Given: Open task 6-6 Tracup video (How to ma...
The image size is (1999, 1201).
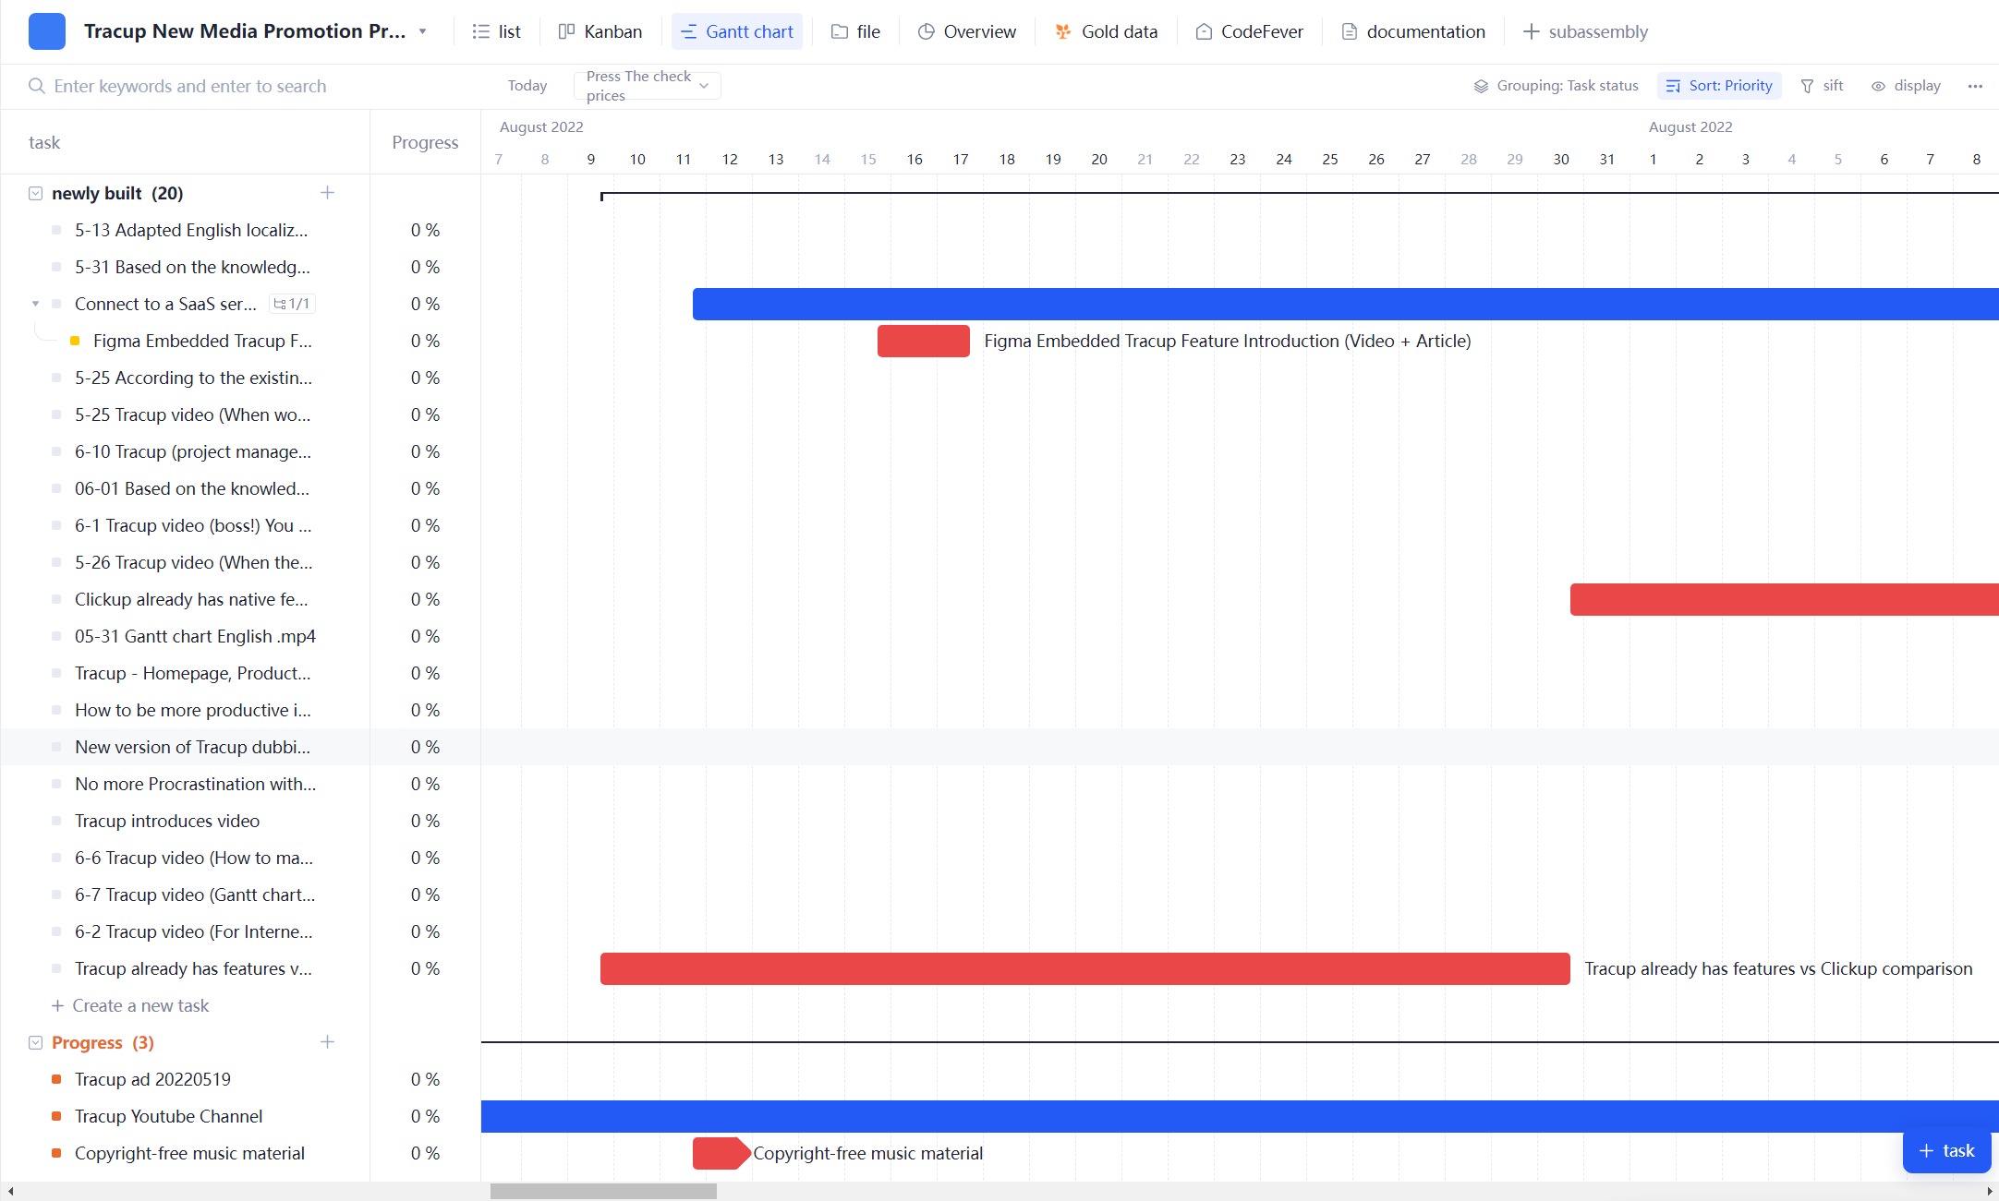Looking at the screenshot, I should point(194,858).
